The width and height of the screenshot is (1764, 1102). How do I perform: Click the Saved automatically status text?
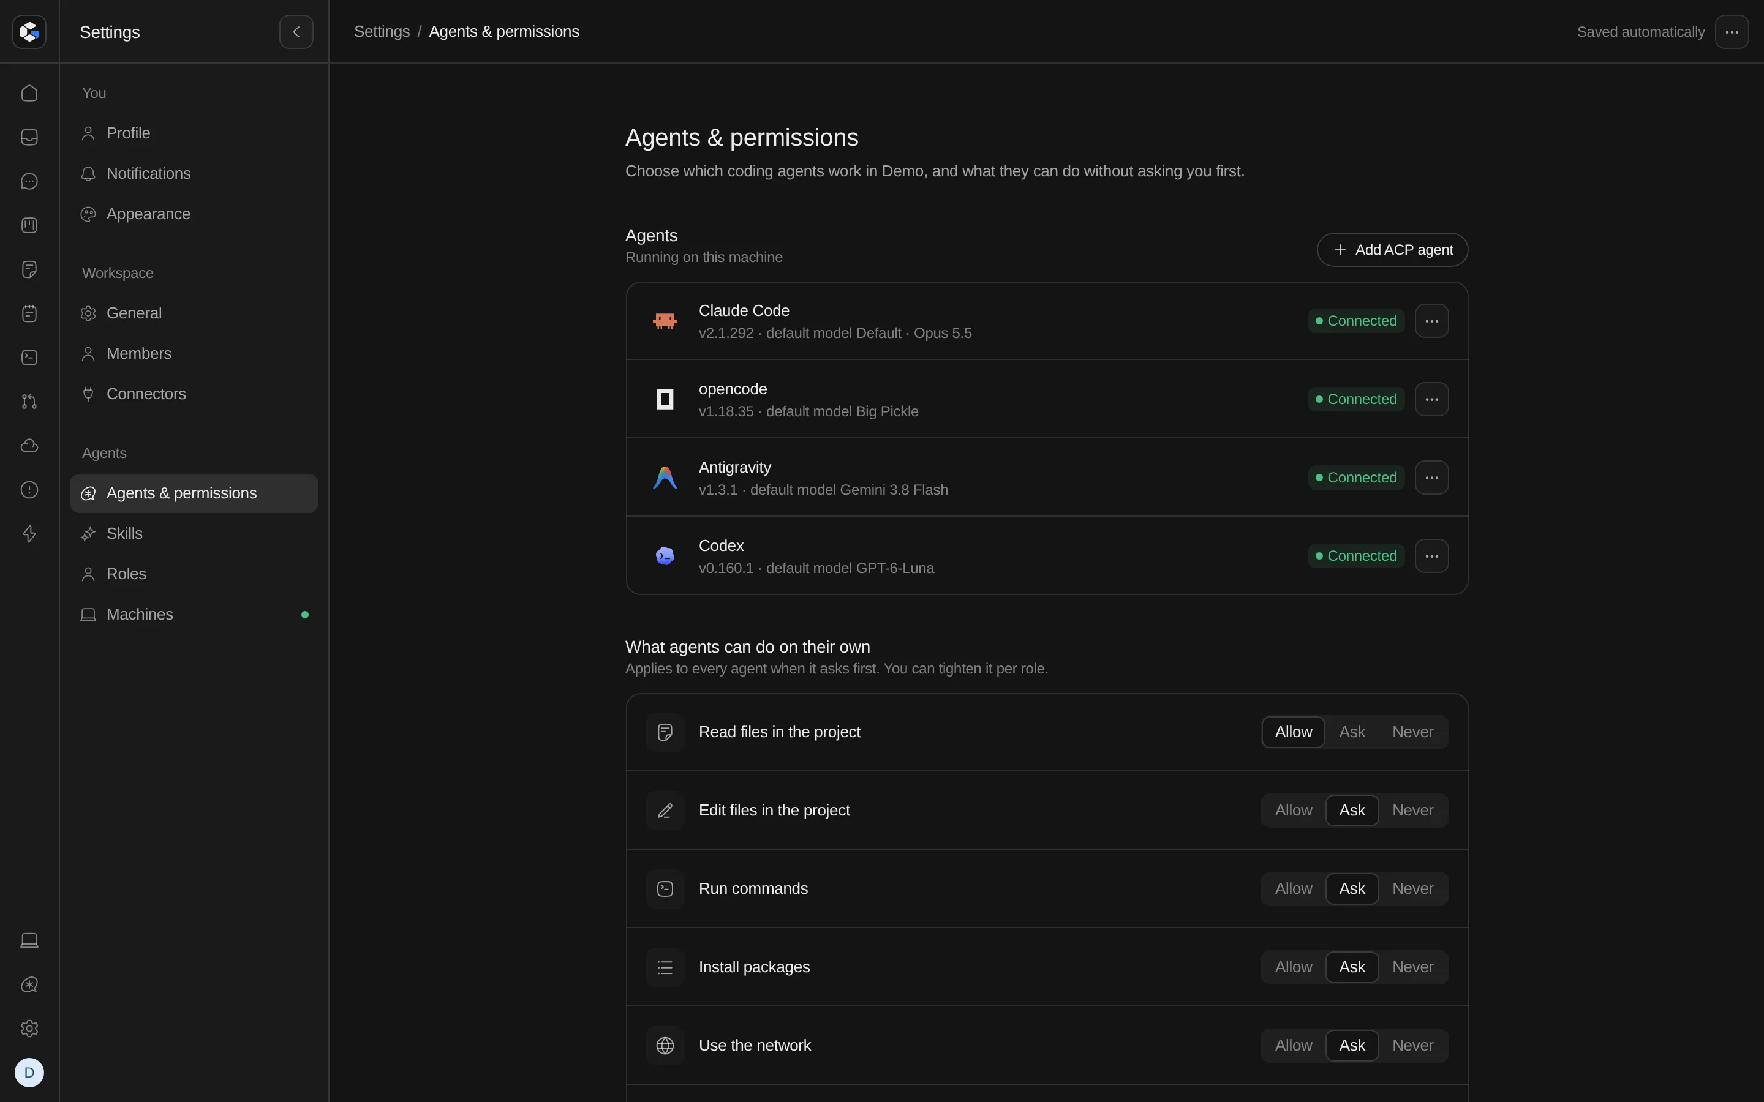1640,32
